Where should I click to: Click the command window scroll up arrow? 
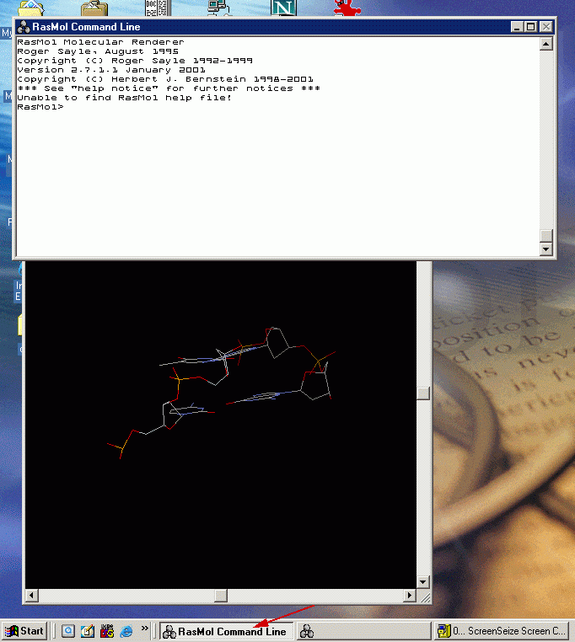[545, 44]
